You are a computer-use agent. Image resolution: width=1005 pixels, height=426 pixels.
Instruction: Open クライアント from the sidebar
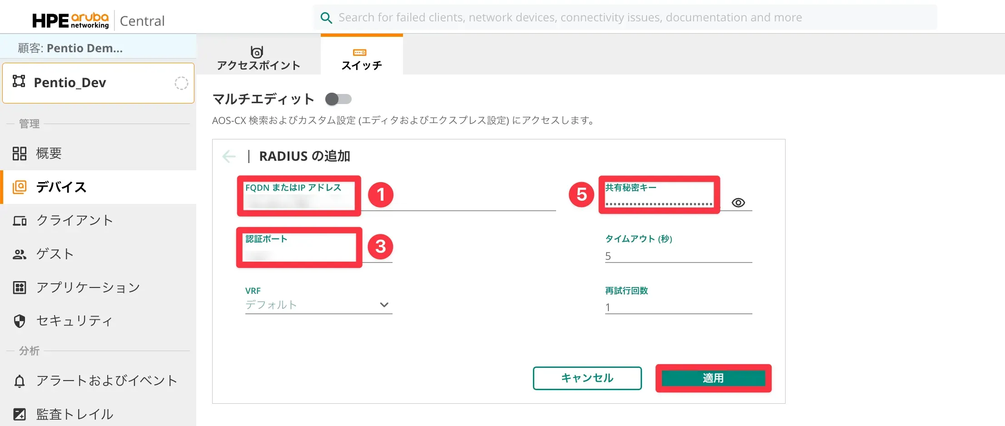(x=75, y=220)
